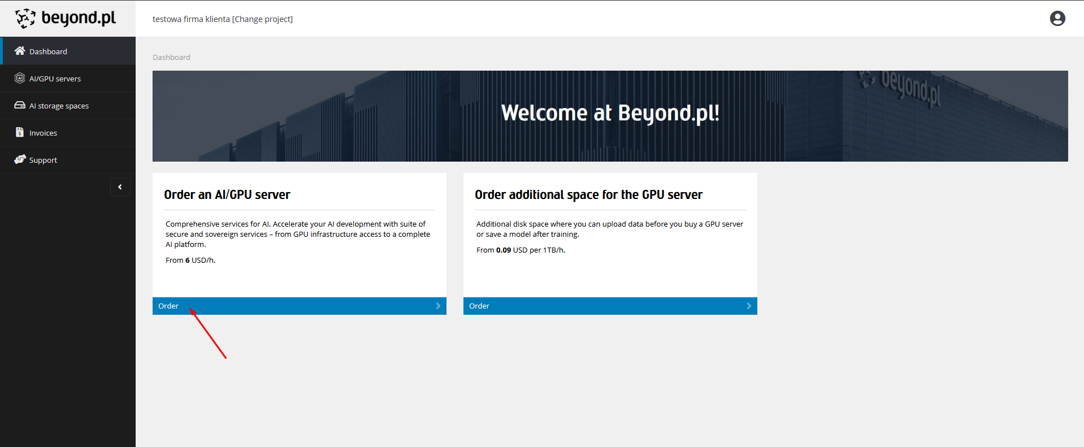Open the Support menu item
This screenshot has height=447, width=1084.
tap(68, 159)
